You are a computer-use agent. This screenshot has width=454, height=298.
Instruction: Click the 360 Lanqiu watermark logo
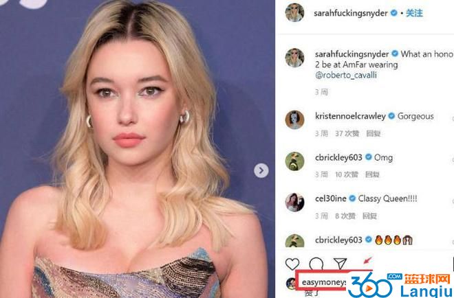tap(400, 285)
